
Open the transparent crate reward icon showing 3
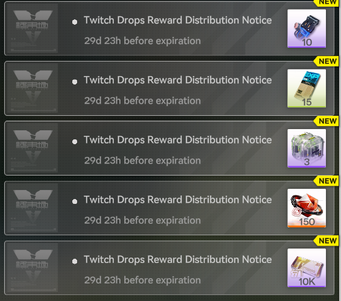point(307,148)
